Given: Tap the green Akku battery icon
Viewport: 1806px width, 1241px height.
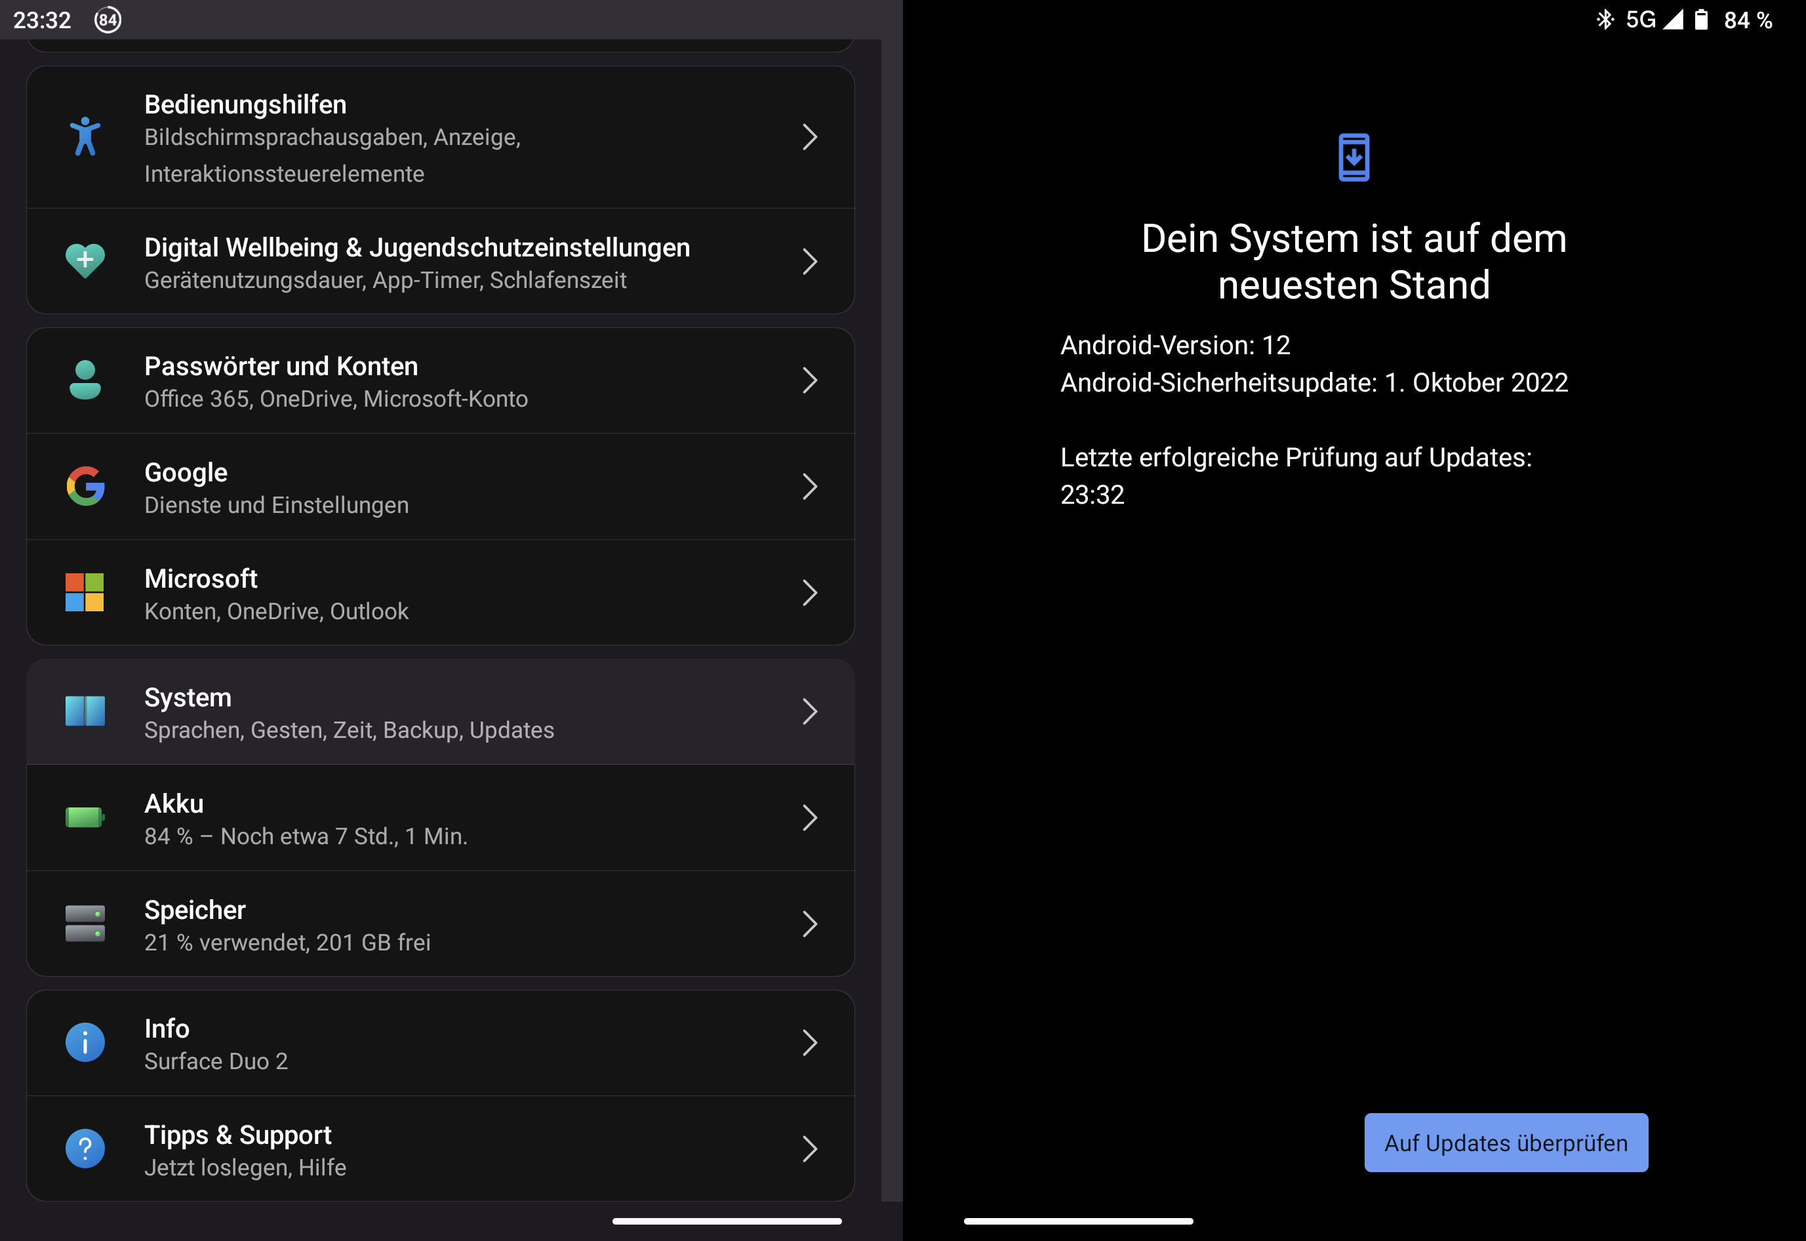Looking at the screenshot, I should [x=85, y=817].
